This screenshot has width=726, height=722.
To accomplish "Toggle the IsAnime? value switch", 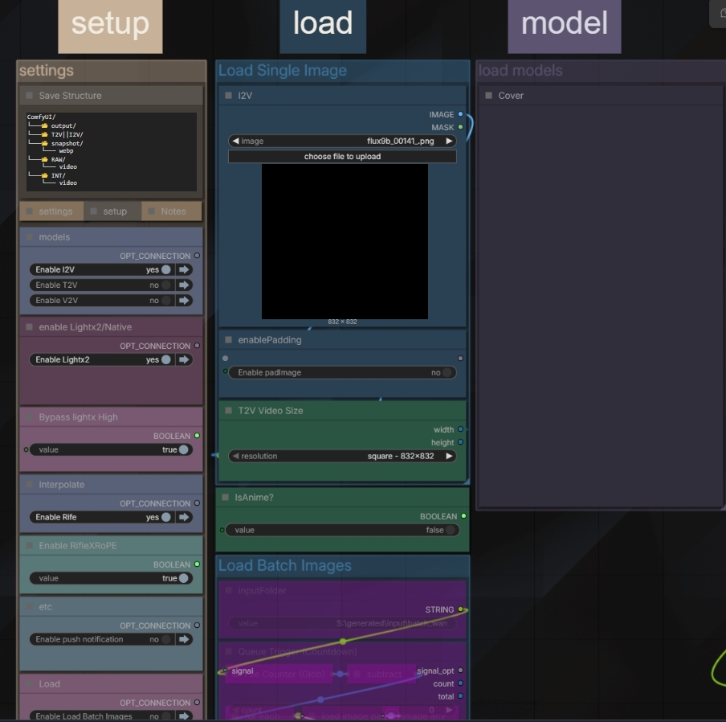I will [450, 530].
